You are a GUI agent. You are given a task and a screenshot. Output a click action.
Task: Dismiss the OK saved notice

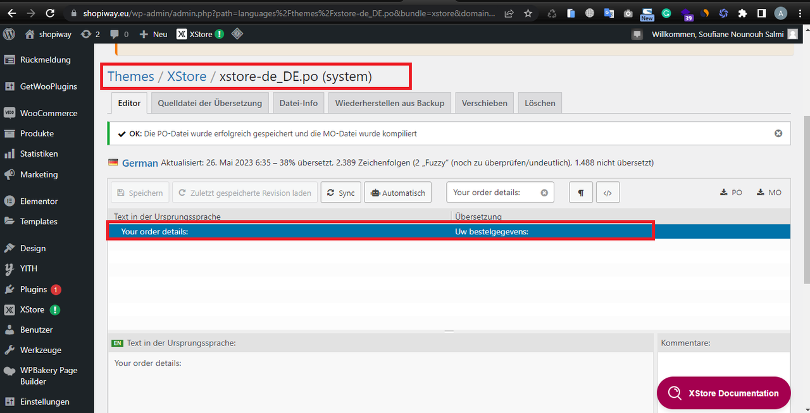pyautogui.click(x=778, y=133)
